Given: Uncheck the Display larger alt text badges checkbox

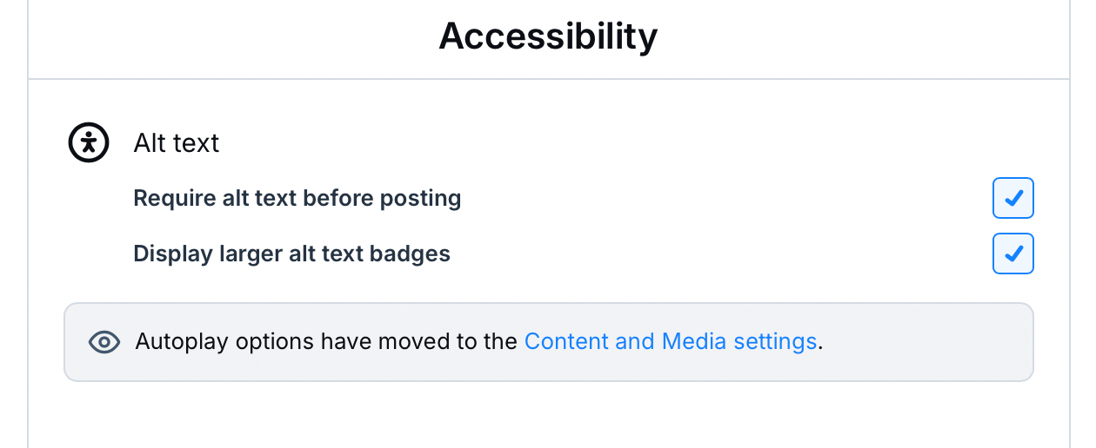Looking at the screenshot, I should tap(1012, 254).
